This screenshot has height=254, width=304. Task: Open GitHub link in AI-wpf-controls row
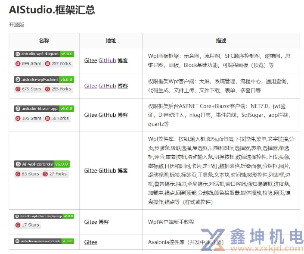(x=107, y=170)
